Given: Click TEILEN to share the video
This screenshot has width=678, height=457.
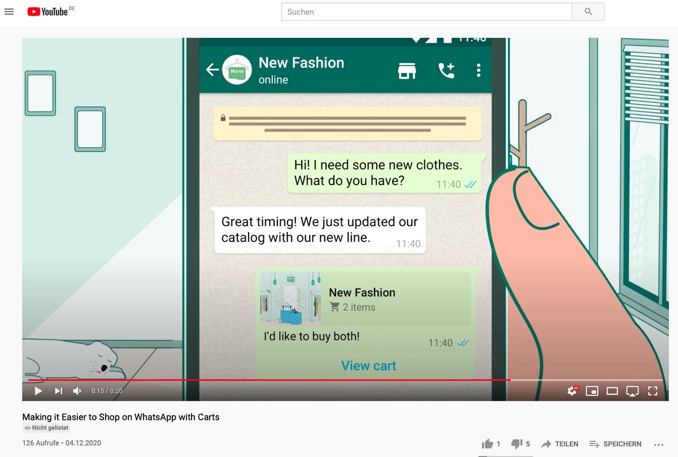Looking at the screenshot, I should coord(559,444).
